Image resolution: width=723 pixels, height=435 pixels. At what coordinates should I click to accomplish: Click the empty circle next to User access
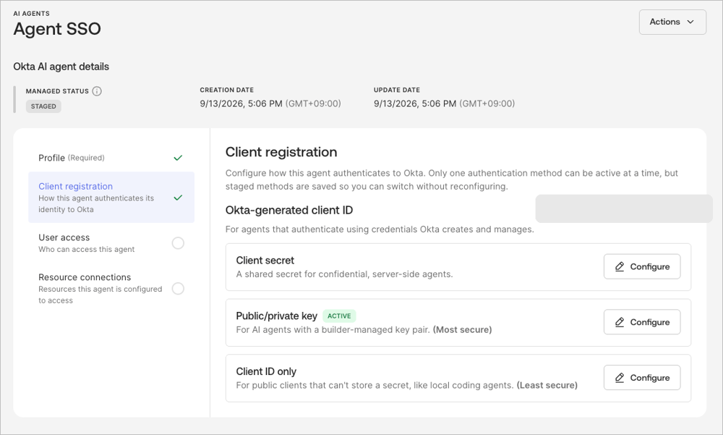coord(178,243)
